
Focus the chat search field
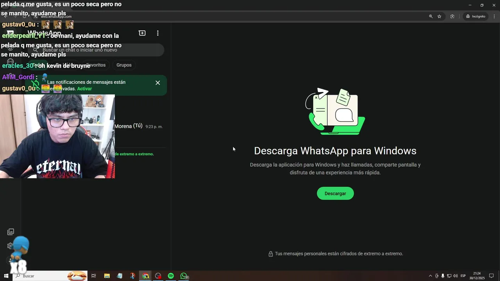(x=97, y=50)
